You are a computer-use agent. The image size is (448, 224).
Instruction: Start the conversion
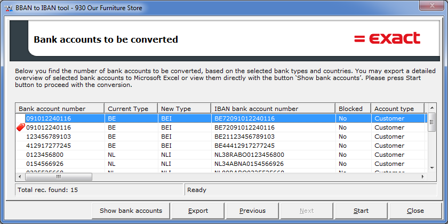[361, 211]
